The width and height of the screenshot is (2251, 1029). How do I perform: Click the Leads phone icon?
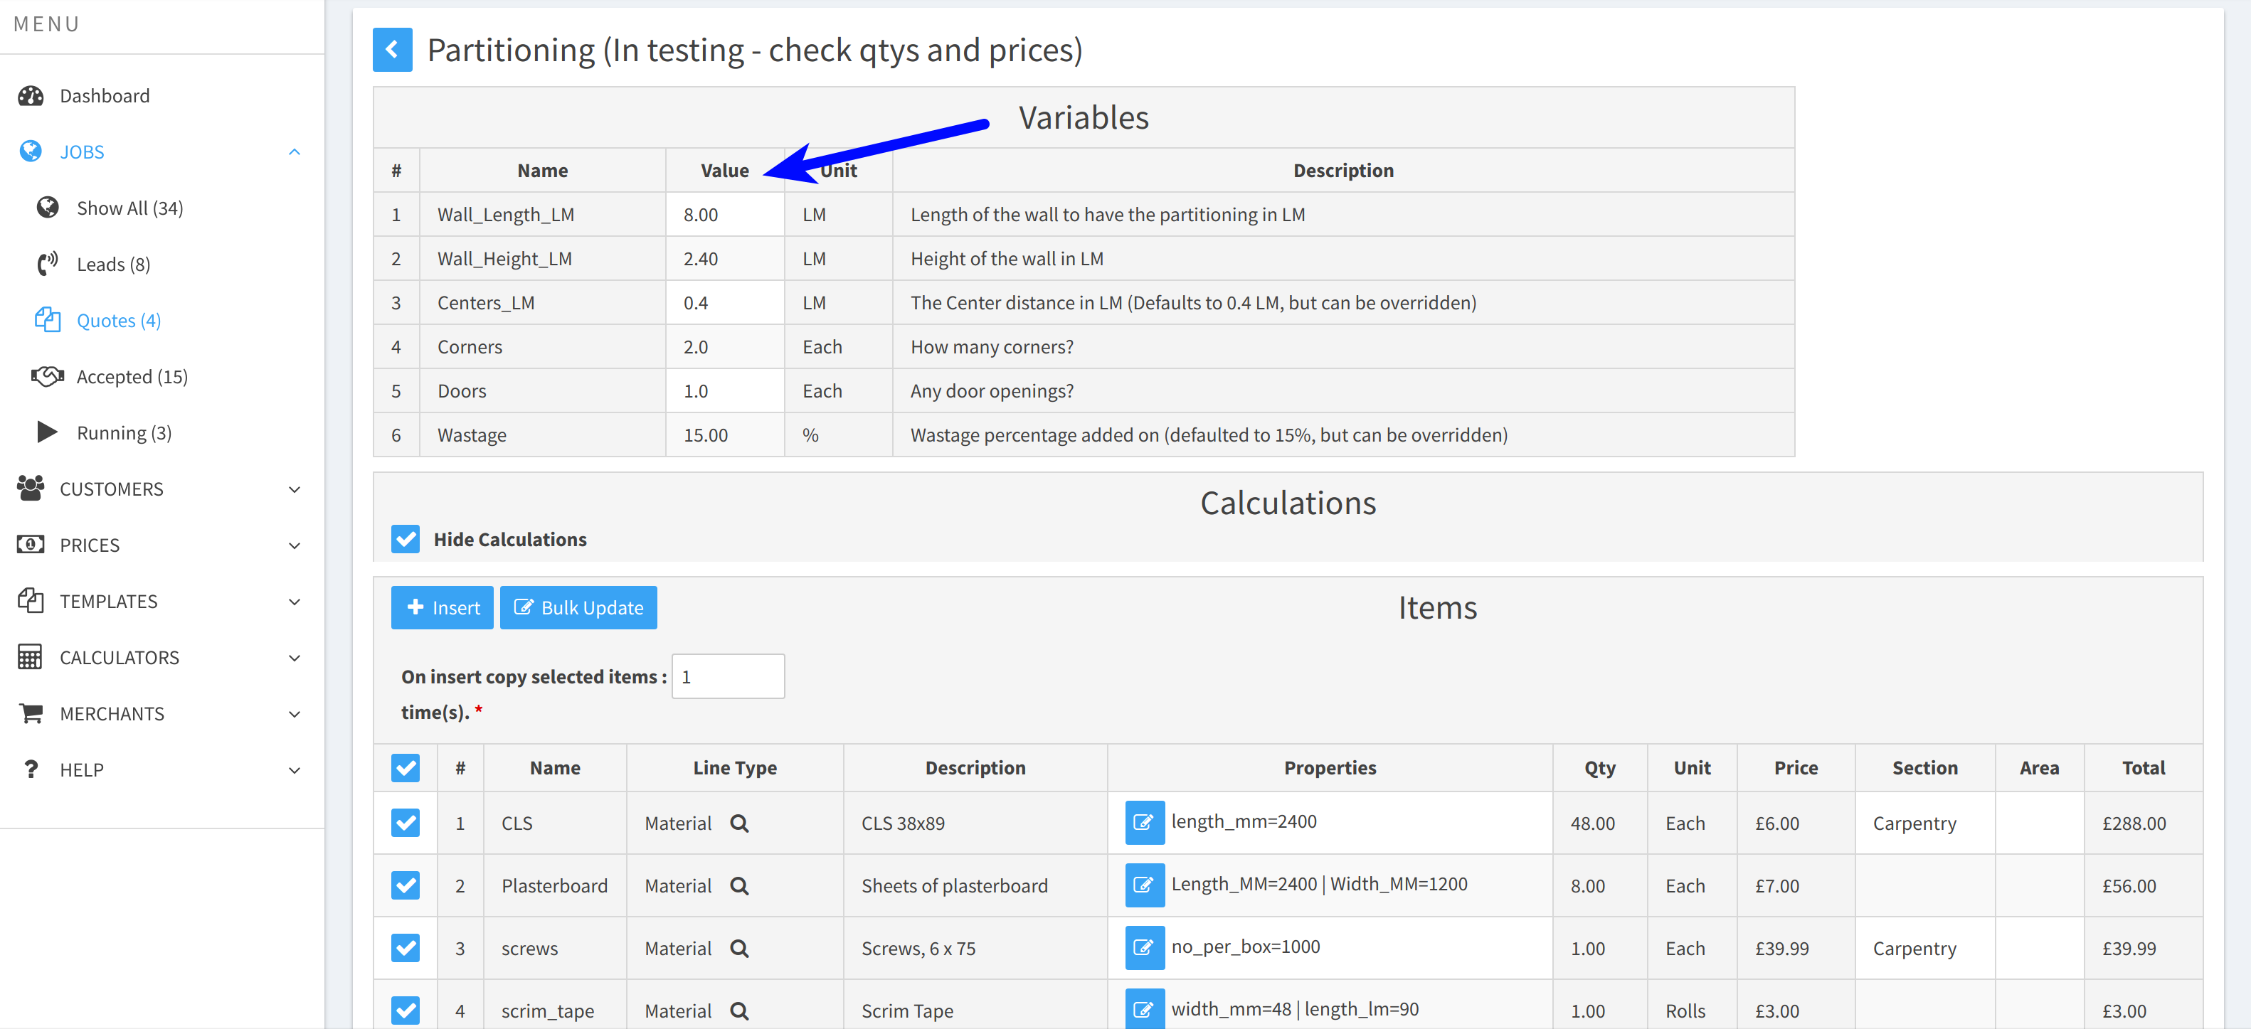(x=47, y=264)
